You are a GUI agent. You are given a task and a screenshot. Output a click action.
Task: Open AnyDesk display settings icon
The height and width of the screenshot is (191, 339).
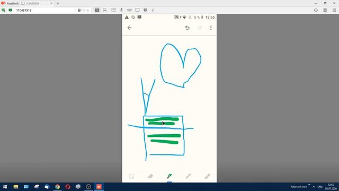click(x=137, y=10)
